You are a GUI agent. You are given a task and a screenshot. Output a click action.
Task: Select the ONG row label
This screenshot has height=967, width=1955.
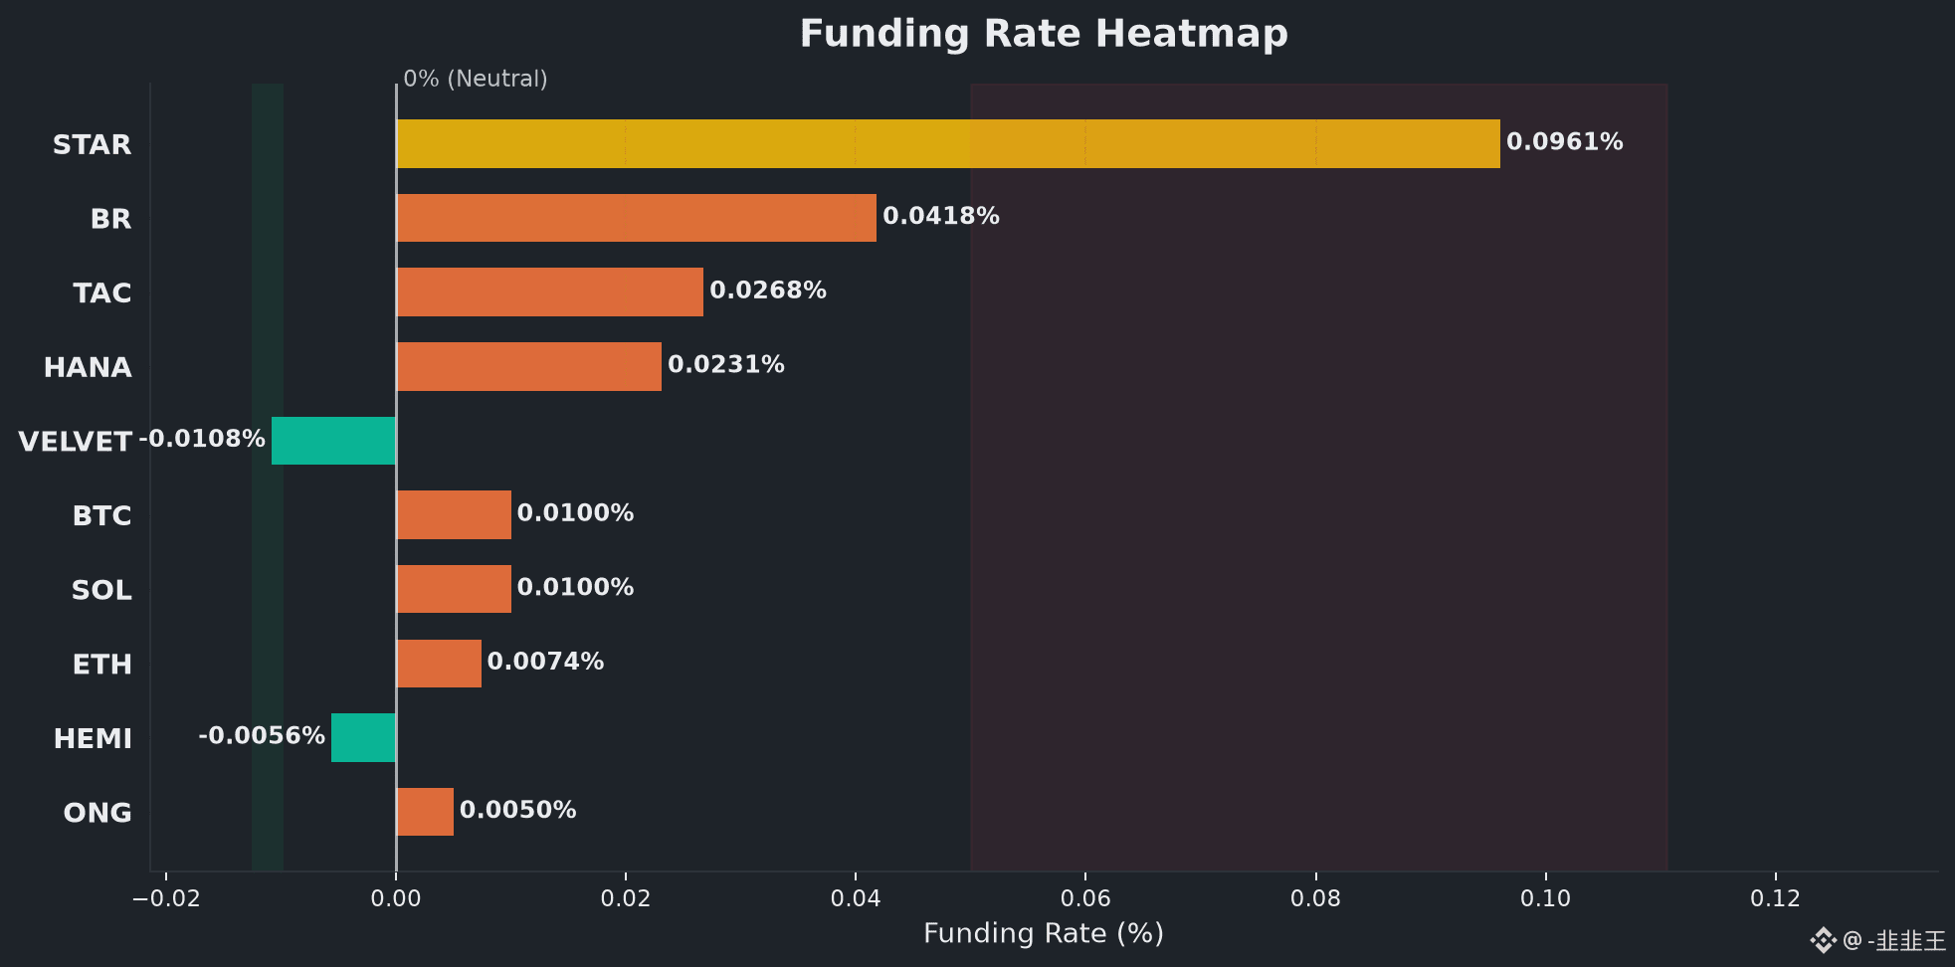point(98,814)
